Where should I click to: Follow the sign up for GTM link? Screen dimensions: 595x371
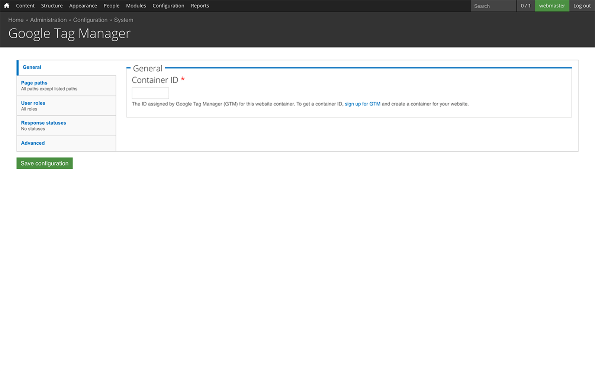click(x=363, y=104)
